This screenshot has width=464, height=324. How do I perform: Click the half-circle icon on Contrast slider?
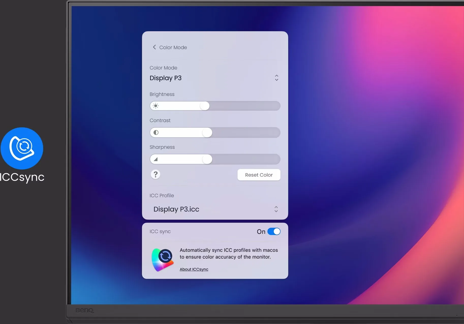156,132
